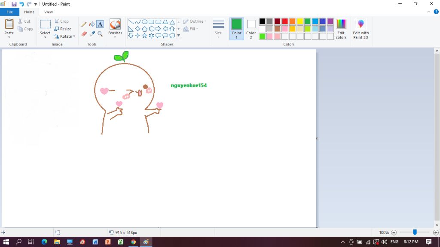440x247 pixels.
Task: Choose the Right triangle shape
Action: pyautogui.click(x=131, y=29)
